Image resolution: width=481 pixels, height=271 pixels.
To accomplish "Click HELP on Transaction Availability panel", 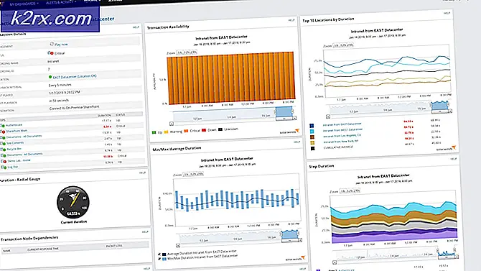I will (x=291, y=20).
